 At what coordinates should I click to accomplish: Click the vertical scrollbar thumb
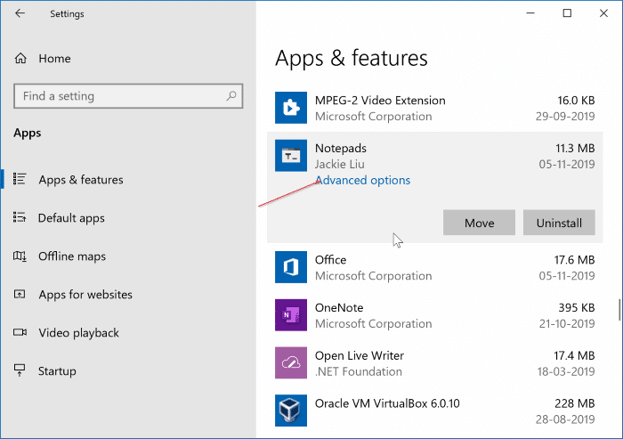pos(619,310)
